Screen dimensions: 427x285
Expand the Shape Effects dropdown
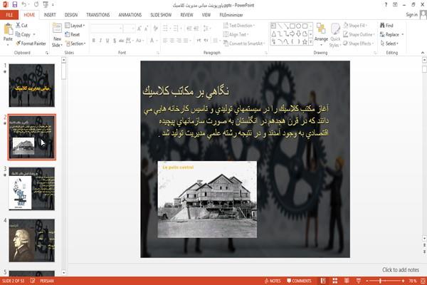coord(359,43)
